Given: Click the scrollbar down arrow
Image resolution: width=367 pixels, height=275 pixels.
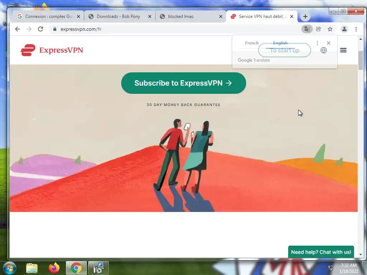Looking at the screenshot, I should tap(361, 255).
